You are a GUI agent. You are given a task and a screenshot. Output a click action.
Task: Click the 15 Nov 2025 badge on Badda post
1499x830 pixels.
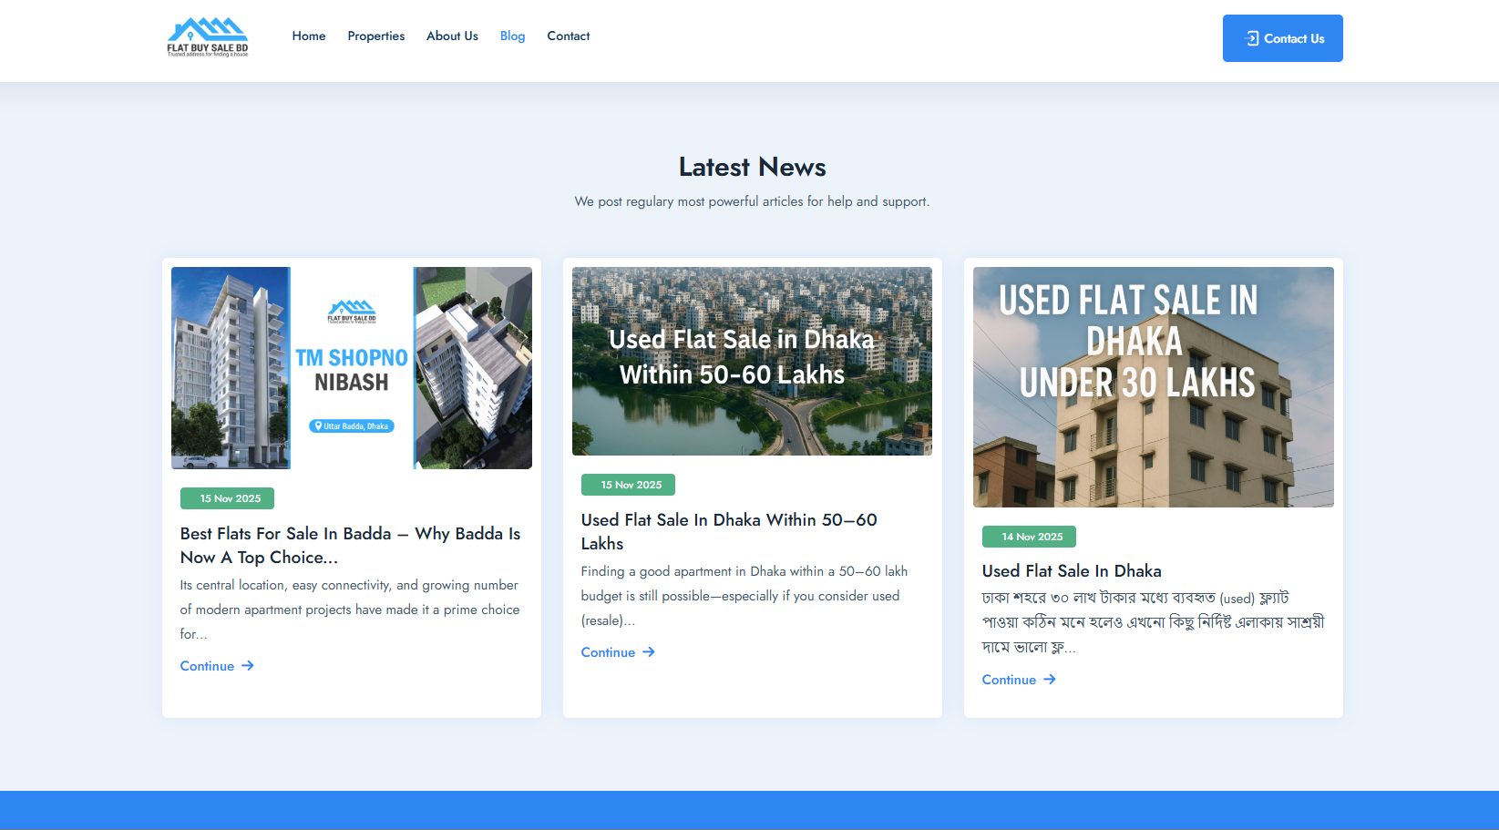click(x=227, y=498)
